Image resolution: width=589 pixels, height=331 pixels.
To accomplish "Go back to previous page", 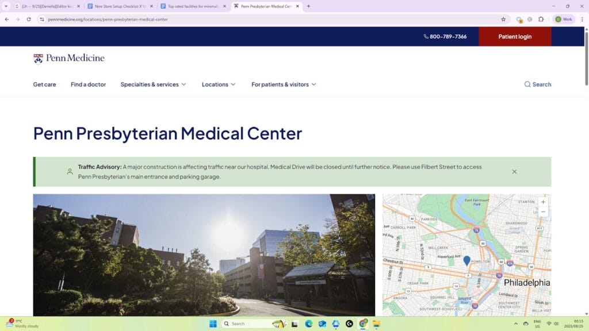I will [7, 19].
